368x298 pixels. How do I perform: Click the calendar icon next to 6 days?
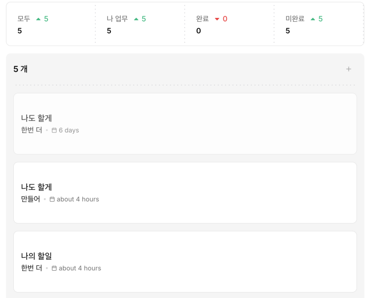tap(54, 130)
